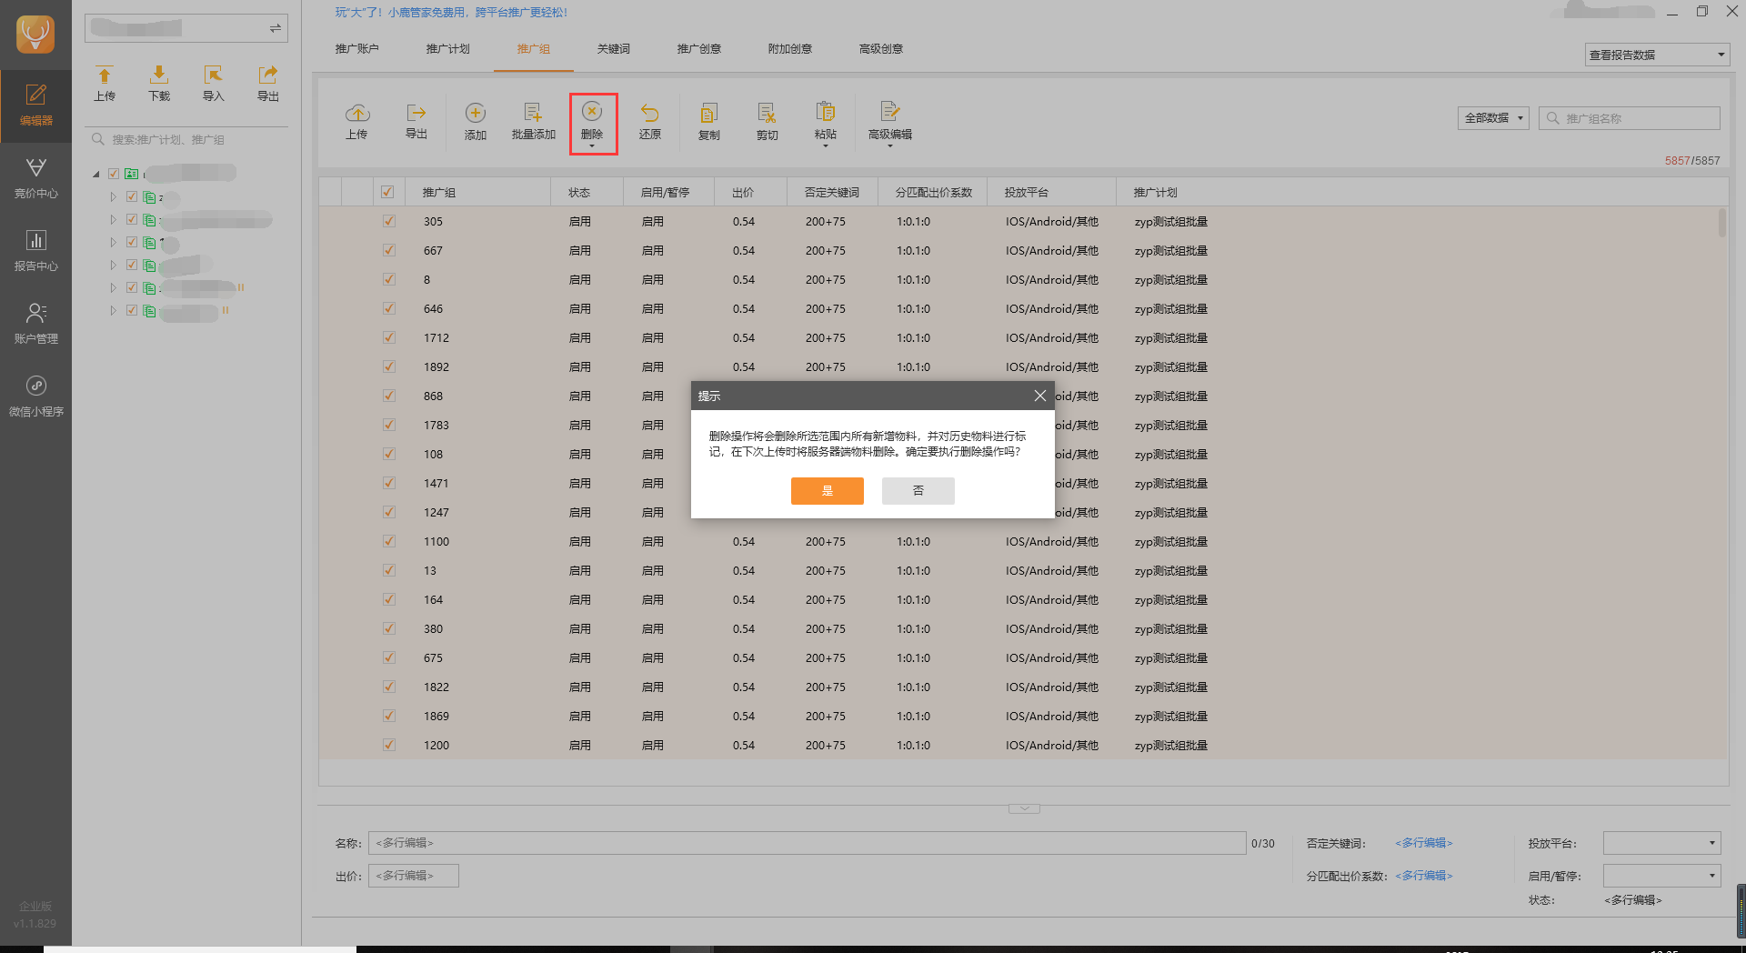Click the left panel 上传 upload icon
1746x953 pixels.
(x=105, y=75)
